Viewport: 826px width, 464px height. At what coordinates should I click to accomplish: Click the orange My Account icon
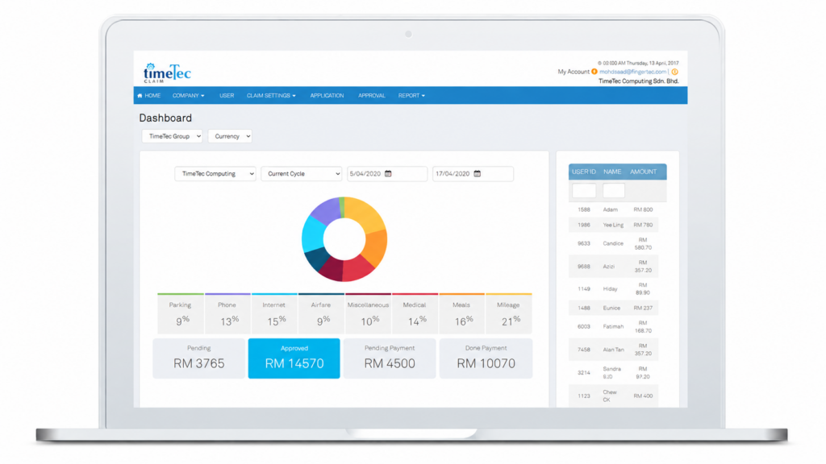(594, 72)
